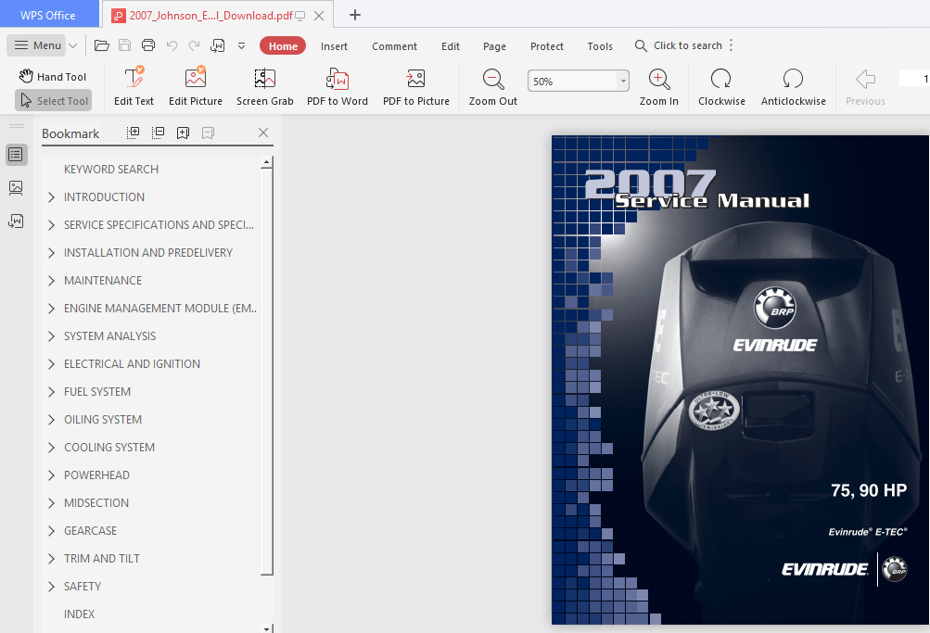Click the bottom sidebar panel icon
The width and height of the screenshot is (930, 633).
click(x=16, y=222)
